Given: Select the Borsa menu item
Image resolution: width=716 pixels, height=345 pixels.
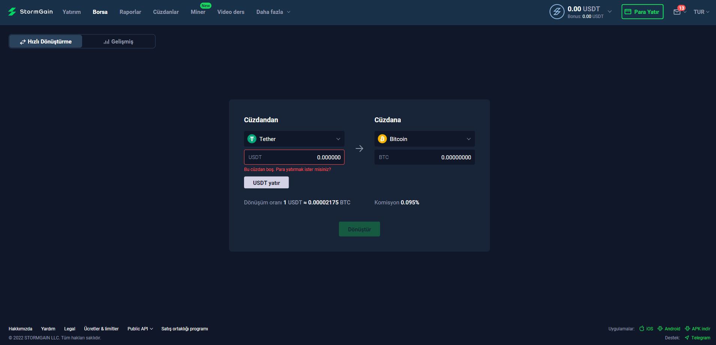Looking at the screenshot, I should point(100,12).
